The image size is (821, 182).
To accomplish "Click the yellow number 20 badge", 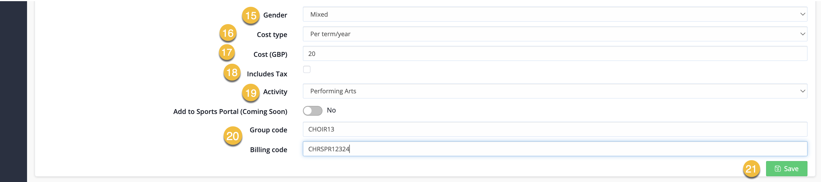I will click(x=233, y=136).
